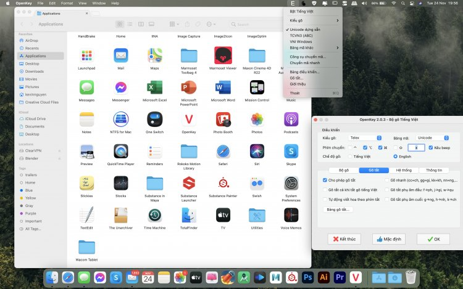The height and width of the screenshot is (289, 463).
Task: Click the Mặc định button
Action: point(389,239)
